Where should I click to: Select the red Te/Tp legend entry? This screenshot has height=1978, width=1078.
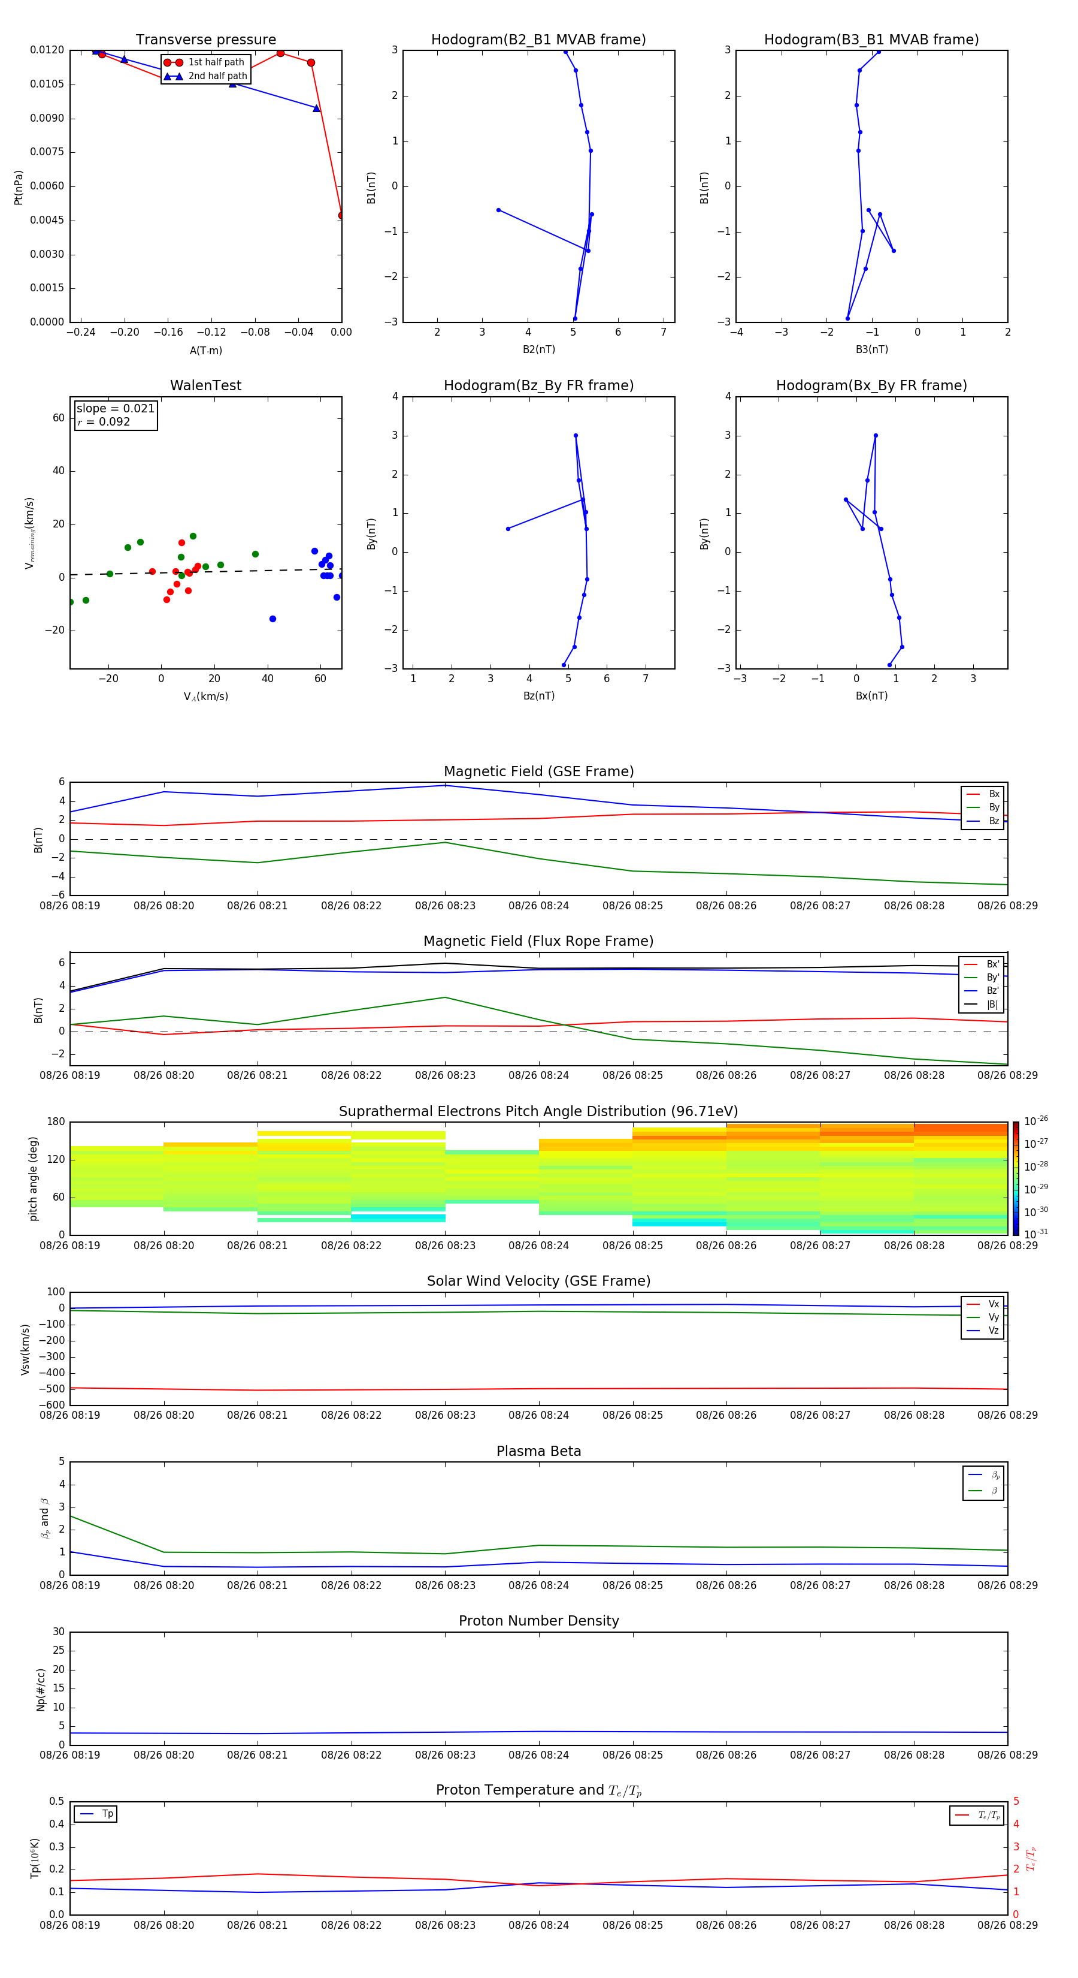tap(977, 1815)
